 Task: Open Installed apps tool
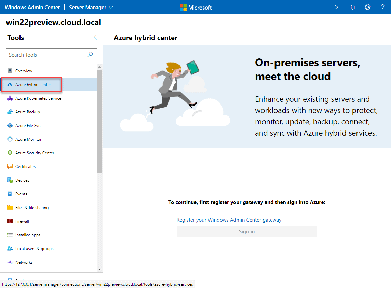(x=49, y=235)
